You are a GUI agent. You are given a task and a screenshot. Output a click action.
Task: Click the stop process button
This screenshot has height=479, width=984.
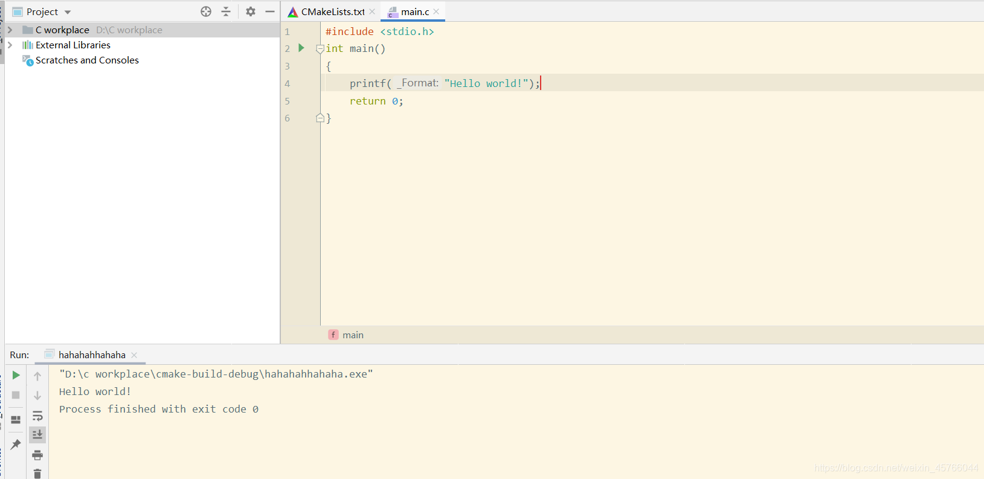pyautogui.click(x=16, y=395)
